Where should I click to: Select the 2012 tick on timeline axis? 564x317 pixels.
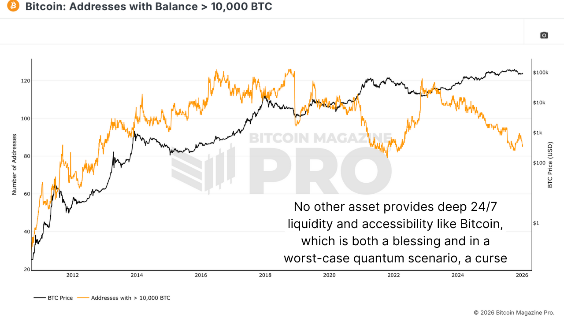[x=73, y=276]
